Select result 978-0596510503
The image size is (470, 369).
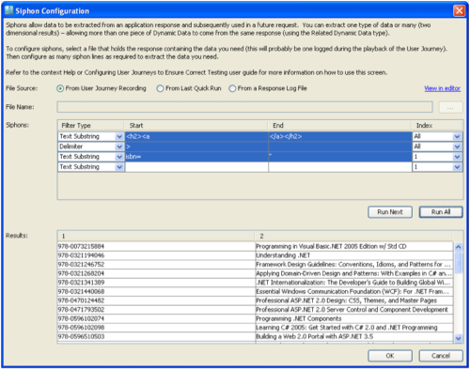156,337
